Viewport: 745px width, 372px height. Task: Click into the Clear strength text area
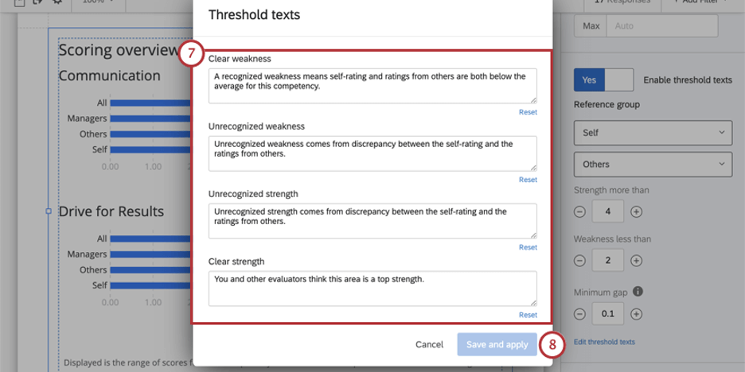click(372, 289)
